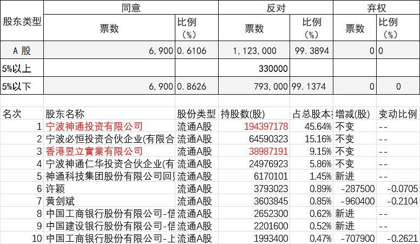Select 香港昱立實業有限公司 cell
Viewport: 420px width, 244px height.
click(x=109, y=151)
